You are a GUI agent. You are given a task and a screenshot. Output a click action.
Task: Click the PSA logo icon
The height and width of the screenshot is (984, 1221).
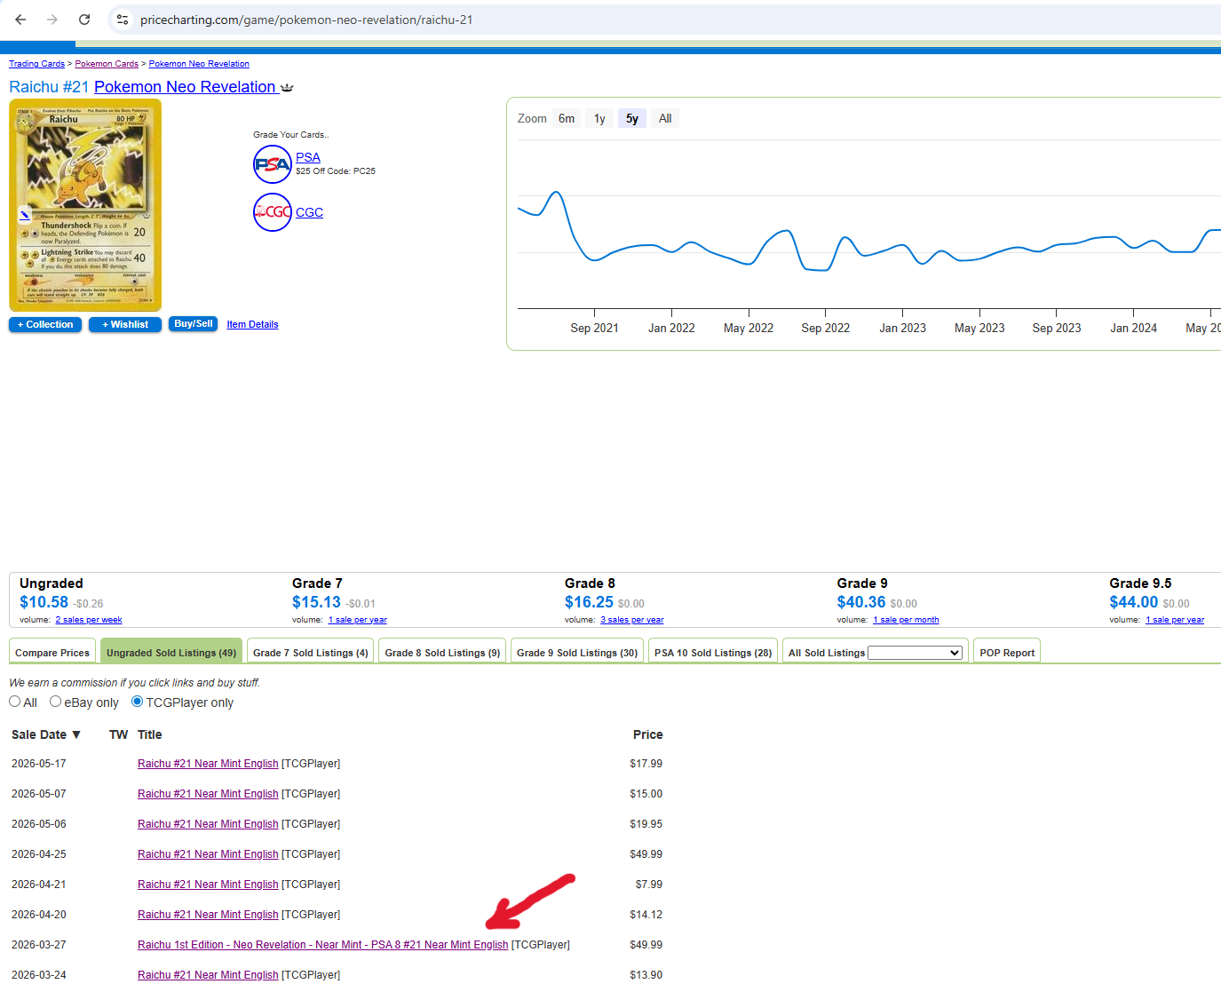click(273, 164)
